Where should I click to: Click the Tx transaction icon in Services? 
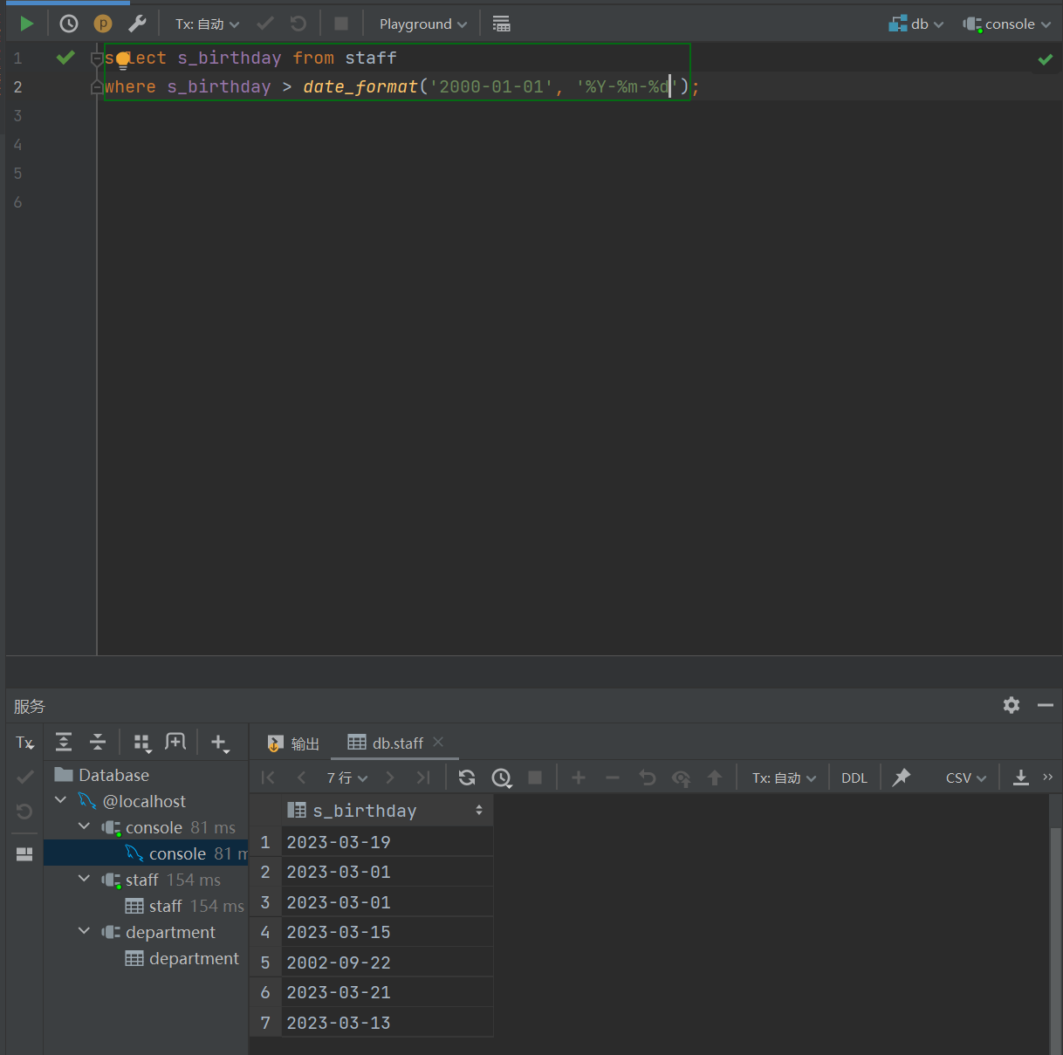[x=24, y=743]
